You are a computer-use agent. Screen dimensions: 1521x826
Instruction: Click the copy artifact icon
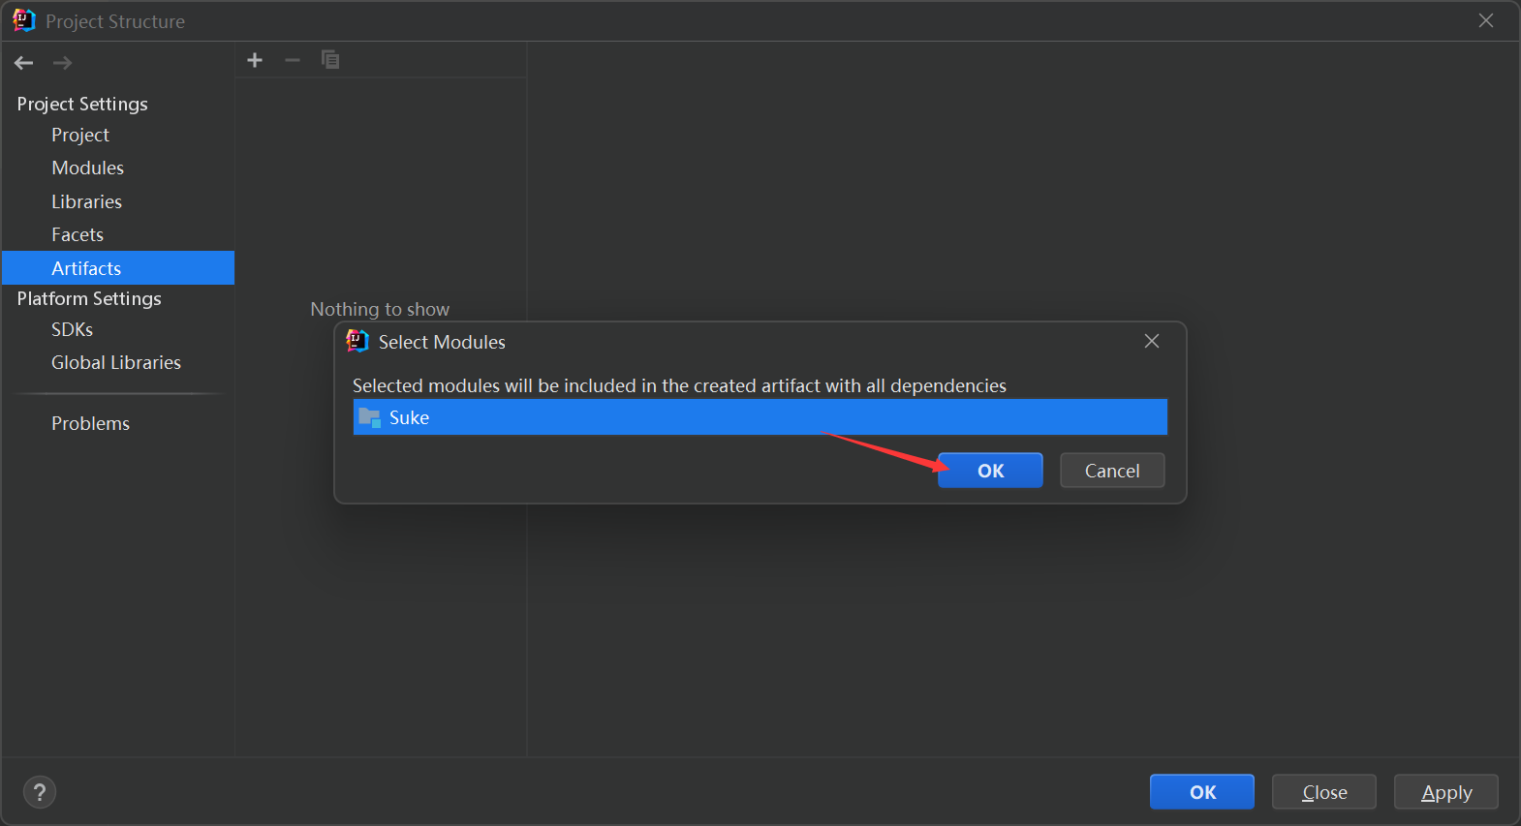point(330,60)
